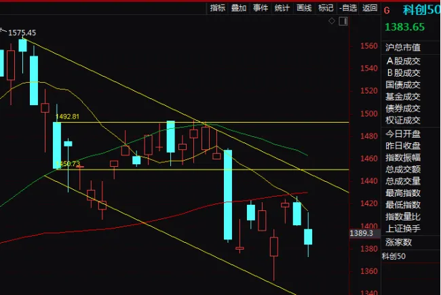Screen dimensions: 441x295
Task: Select 债券成交 row
Action: 403,109
